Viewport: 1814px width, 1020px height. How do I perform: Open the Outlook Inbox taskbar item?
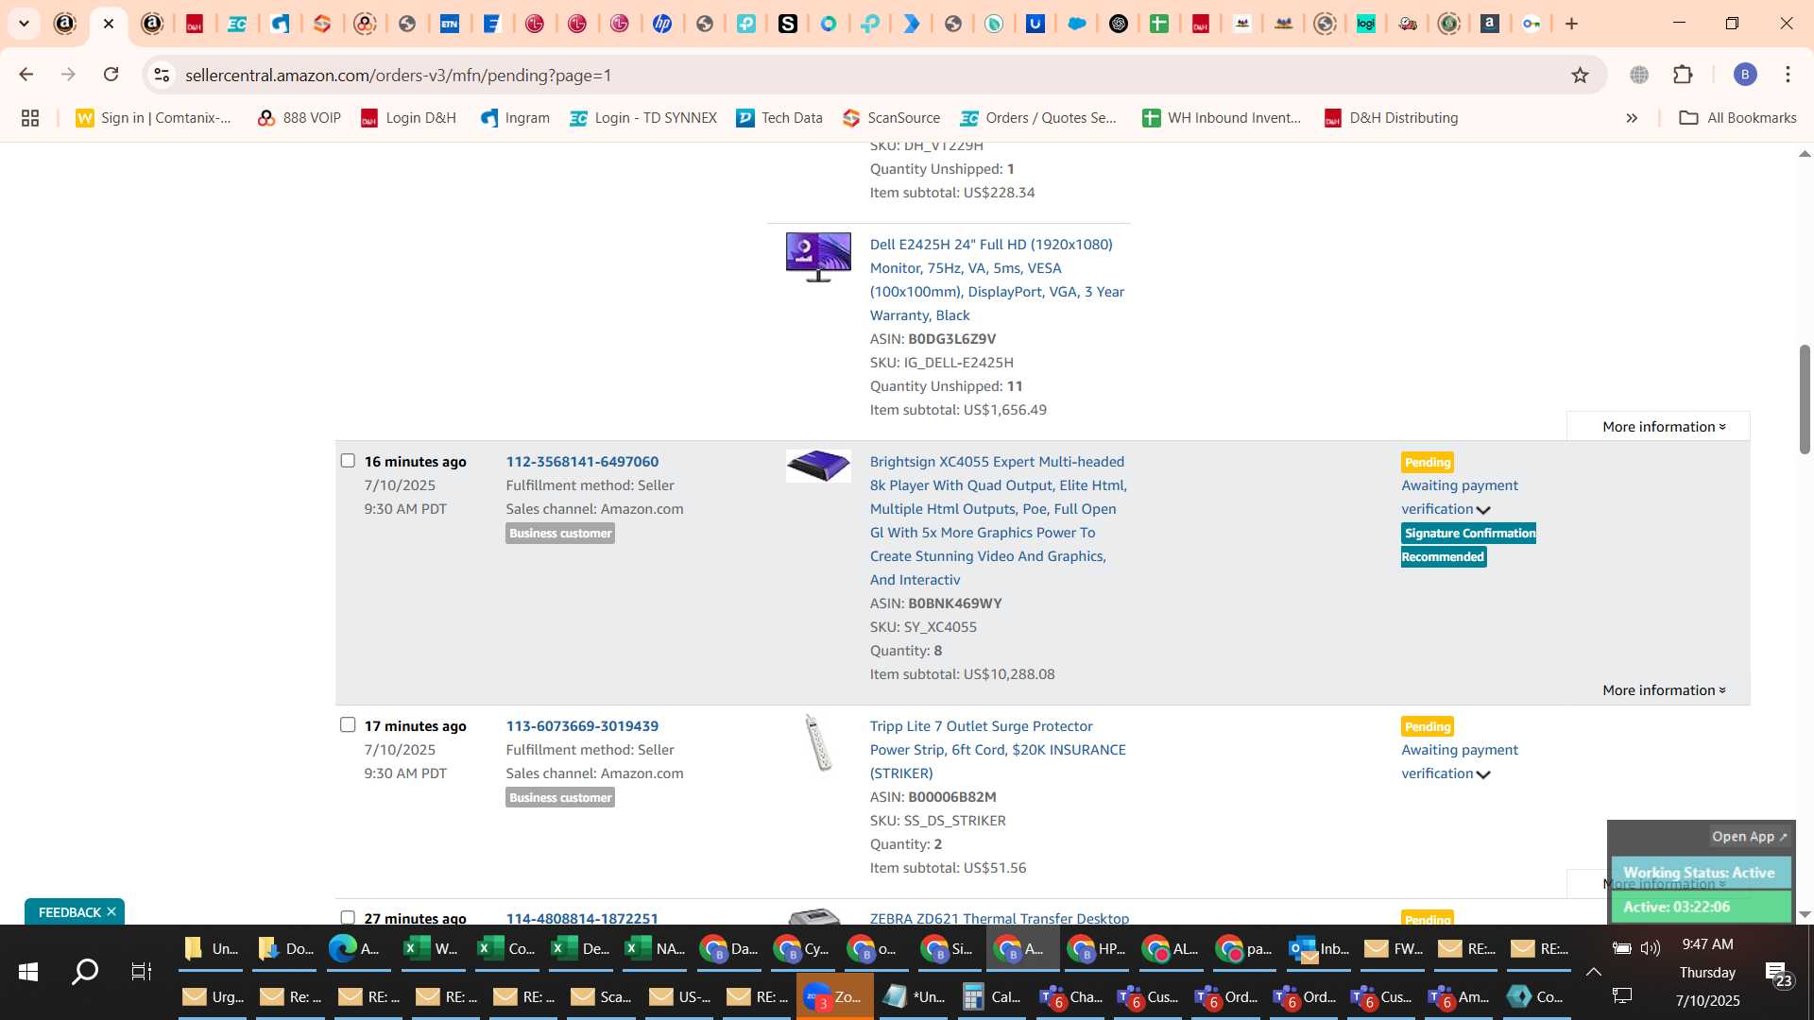tap(1319, 949)
